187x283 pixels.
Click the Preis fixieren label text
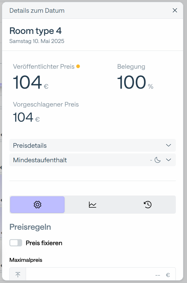pos(44,243)
